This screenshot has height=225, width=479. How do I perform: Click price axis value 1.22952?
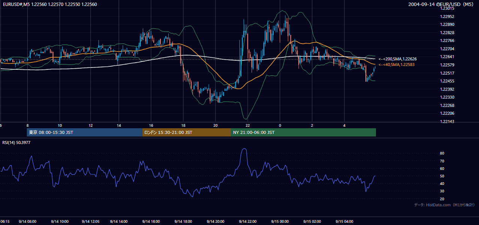tap(447, 16)
